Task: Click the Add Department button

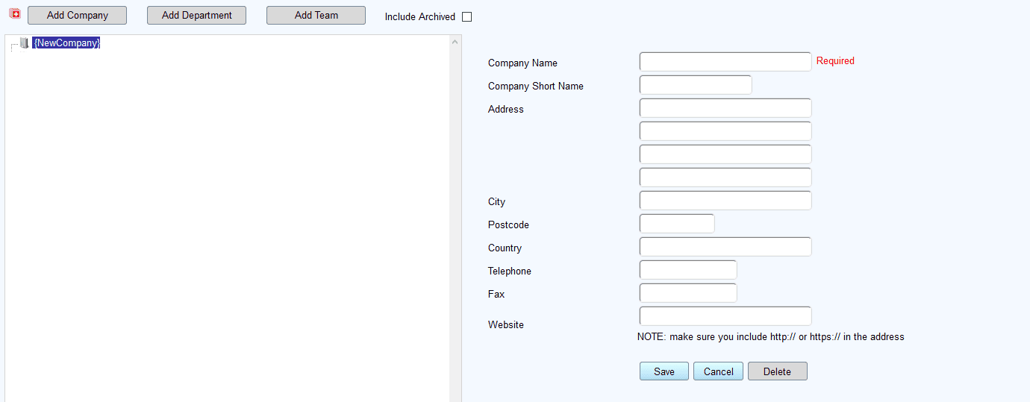Action: [196, 15]
